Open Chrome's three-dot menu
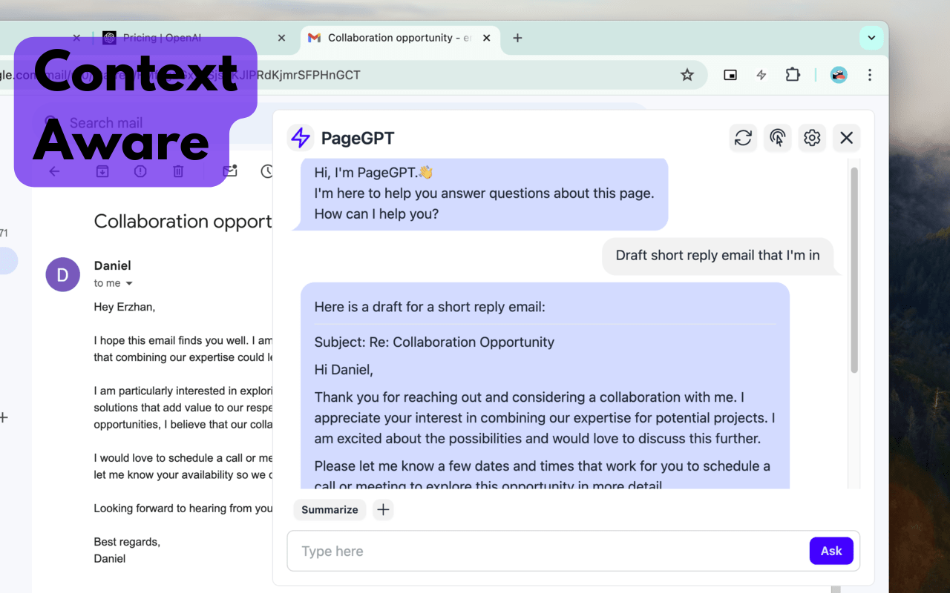950x593 pixels. coord(869,74)
